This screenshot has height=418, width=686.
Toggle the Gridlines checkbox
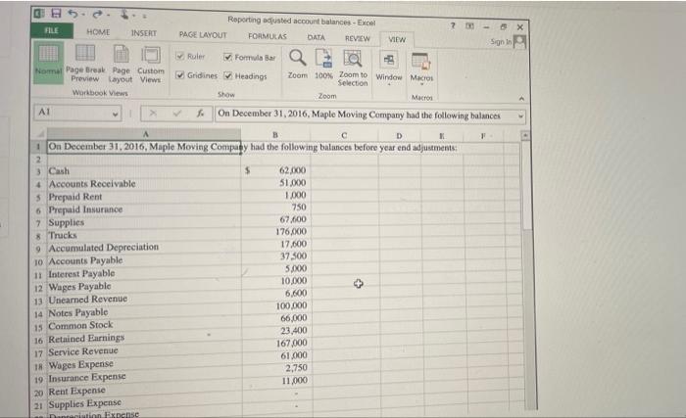tap(179, 74)
